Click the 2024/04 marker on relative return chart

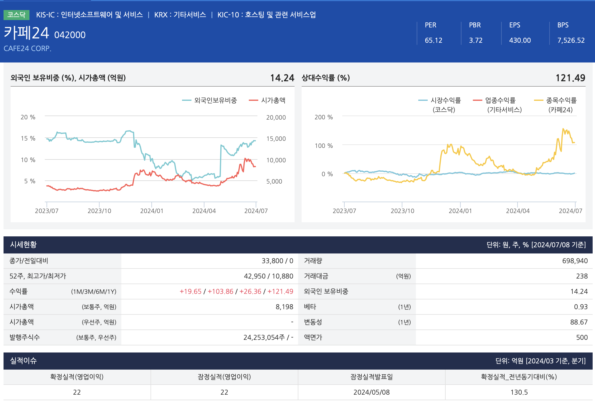click(518, 211)
